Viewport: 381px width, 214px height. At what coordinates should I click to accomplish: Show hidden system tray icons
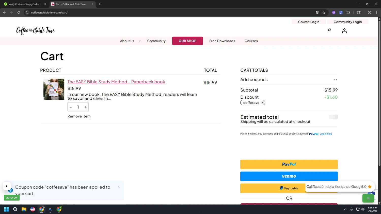coord(345,209)
